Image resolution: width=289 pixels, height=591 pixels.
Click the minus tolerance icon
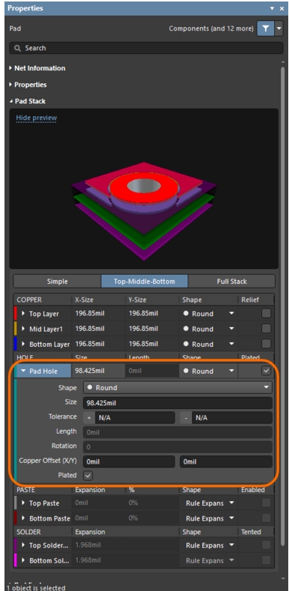point(186,418)
